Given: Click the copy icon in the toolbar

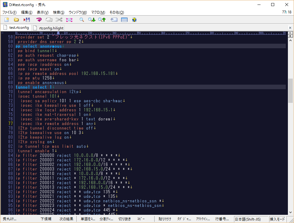Looking at the screenshot, I should click(49, 20).
